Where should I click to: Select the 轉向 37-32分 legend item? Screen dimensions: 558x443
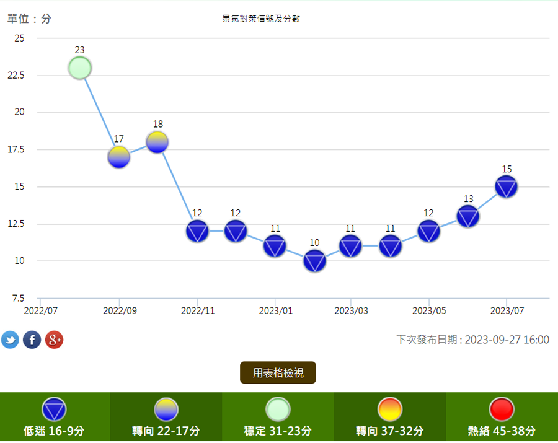[389, 417]
